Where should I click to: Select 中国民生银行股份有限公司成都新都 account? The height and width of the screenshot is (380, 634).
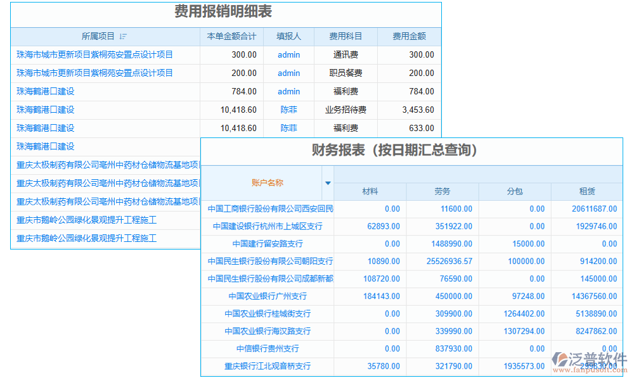pyautogui.click(x=266, y=279)
